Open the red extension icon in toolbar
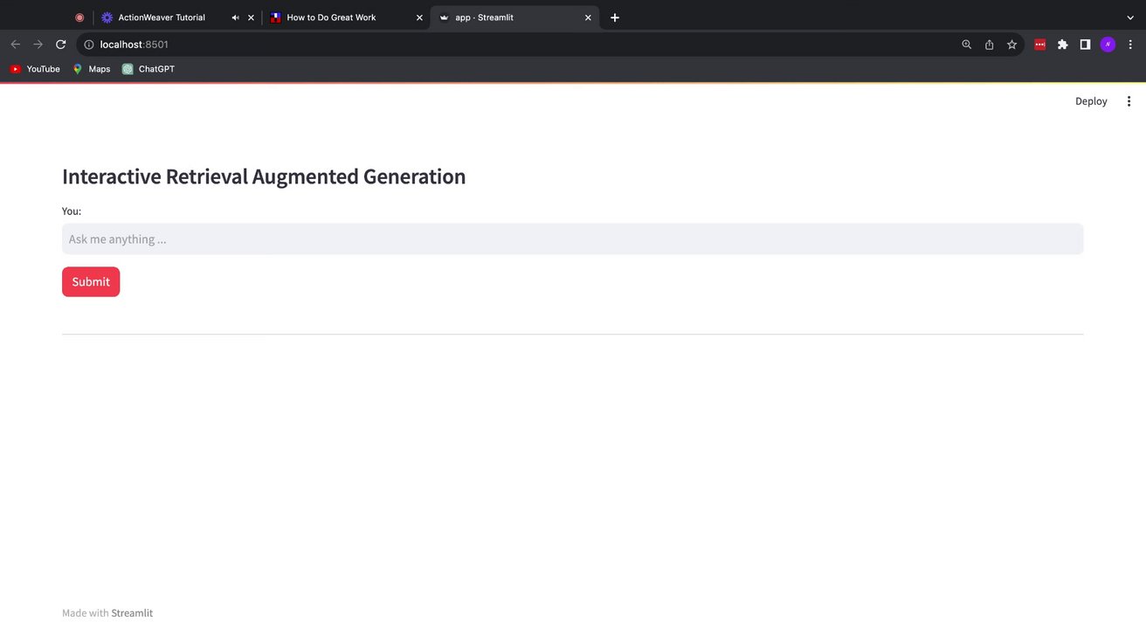Image resolution: width=1146 pixels, height=629 pixels. coord(1039,45)
